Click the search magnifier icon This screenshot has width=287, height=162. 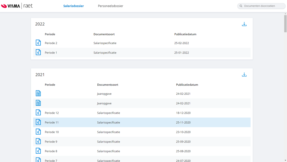[241, 6]
